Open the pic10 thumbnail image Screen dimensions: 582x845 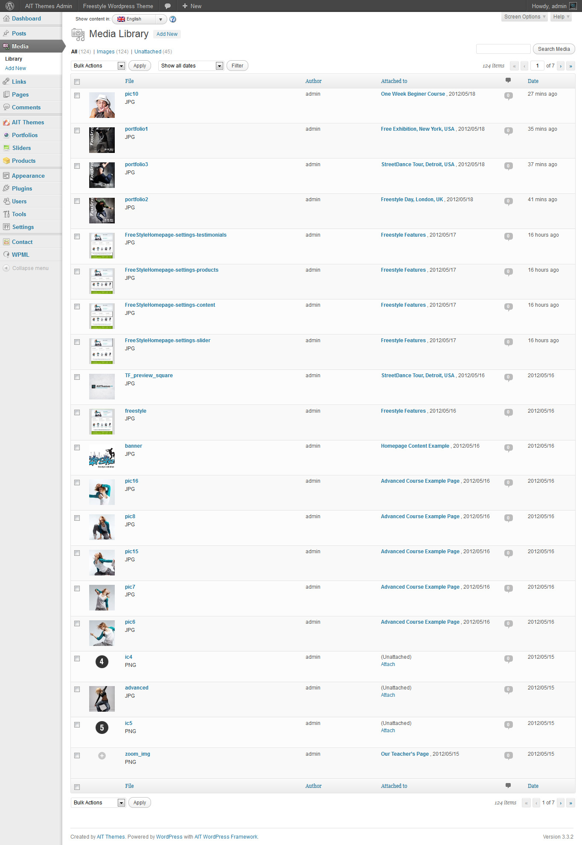coord(102,105)
